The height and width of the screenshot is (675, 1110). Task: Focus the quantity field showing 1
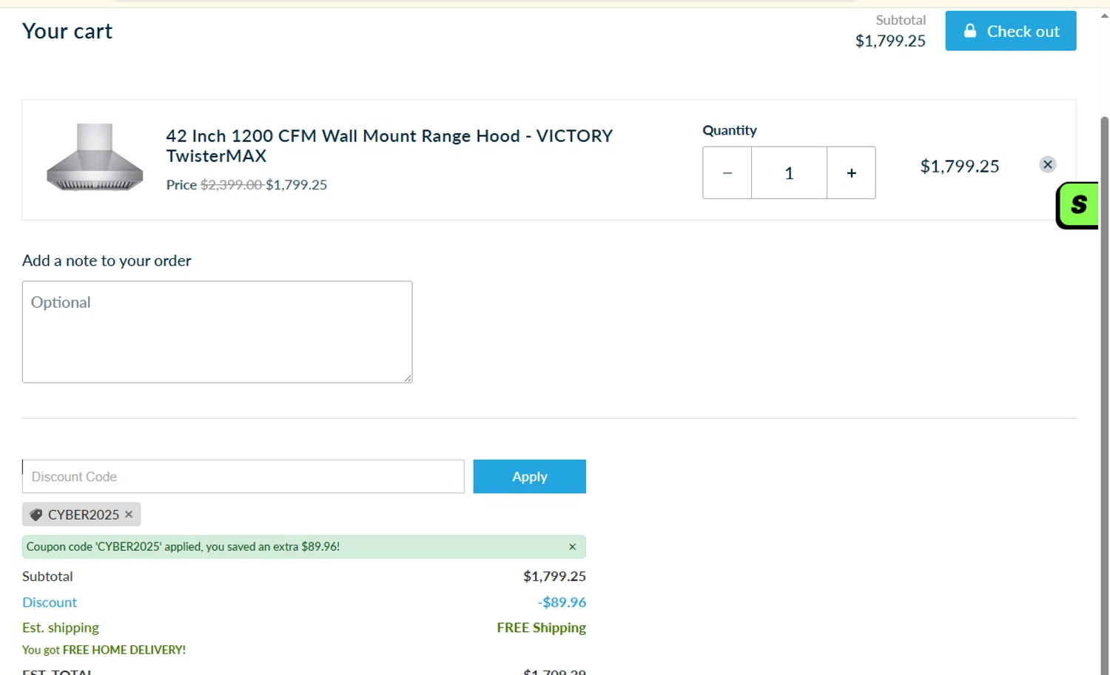789,172
